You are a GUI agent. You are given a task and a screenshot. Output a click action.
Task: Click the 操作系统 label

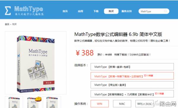pos(81,104)
